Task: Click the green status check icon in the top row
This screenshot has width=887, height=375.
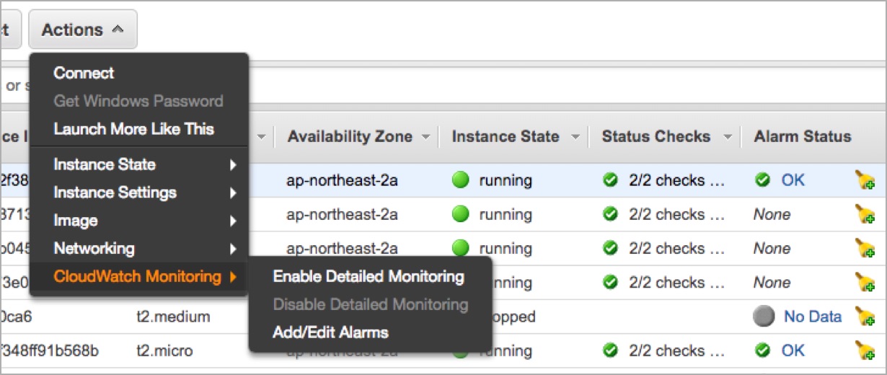Action: (611, 180)
